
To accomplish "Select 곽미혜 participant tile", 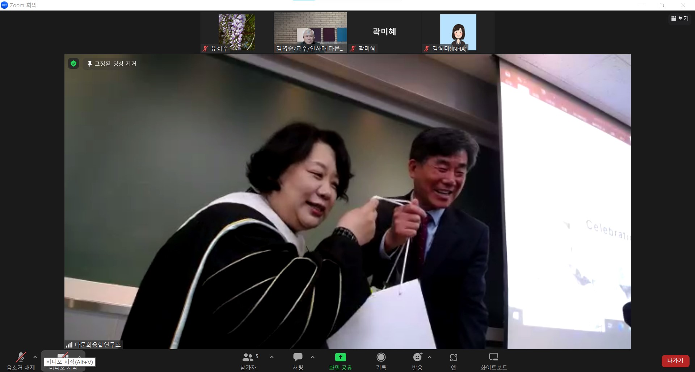I will (384, 32).
